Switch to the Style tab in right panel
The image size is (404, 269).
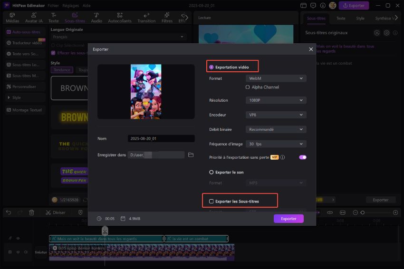point(360,18)
